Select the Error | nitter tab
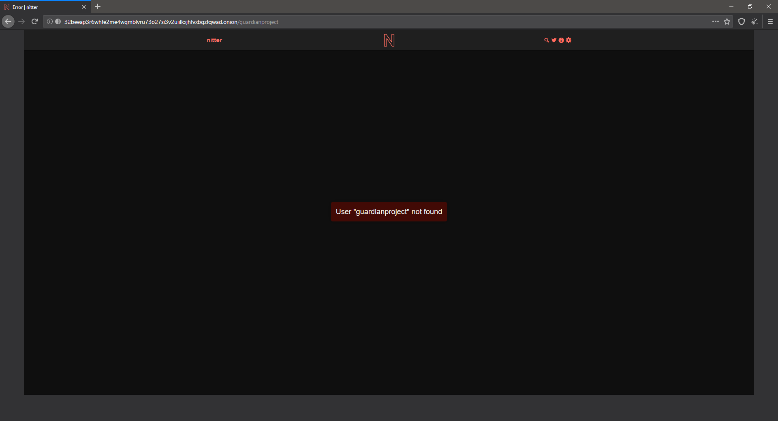 [x=41, y=7]
